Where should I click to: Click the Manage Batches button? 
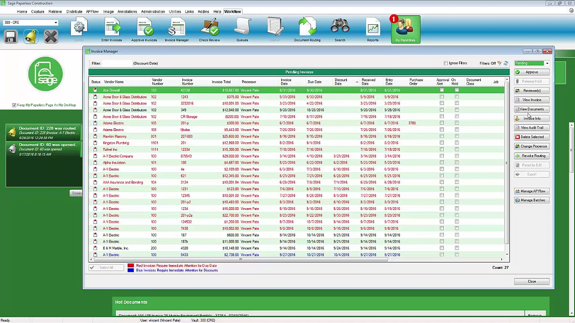[x=532, y=201]
